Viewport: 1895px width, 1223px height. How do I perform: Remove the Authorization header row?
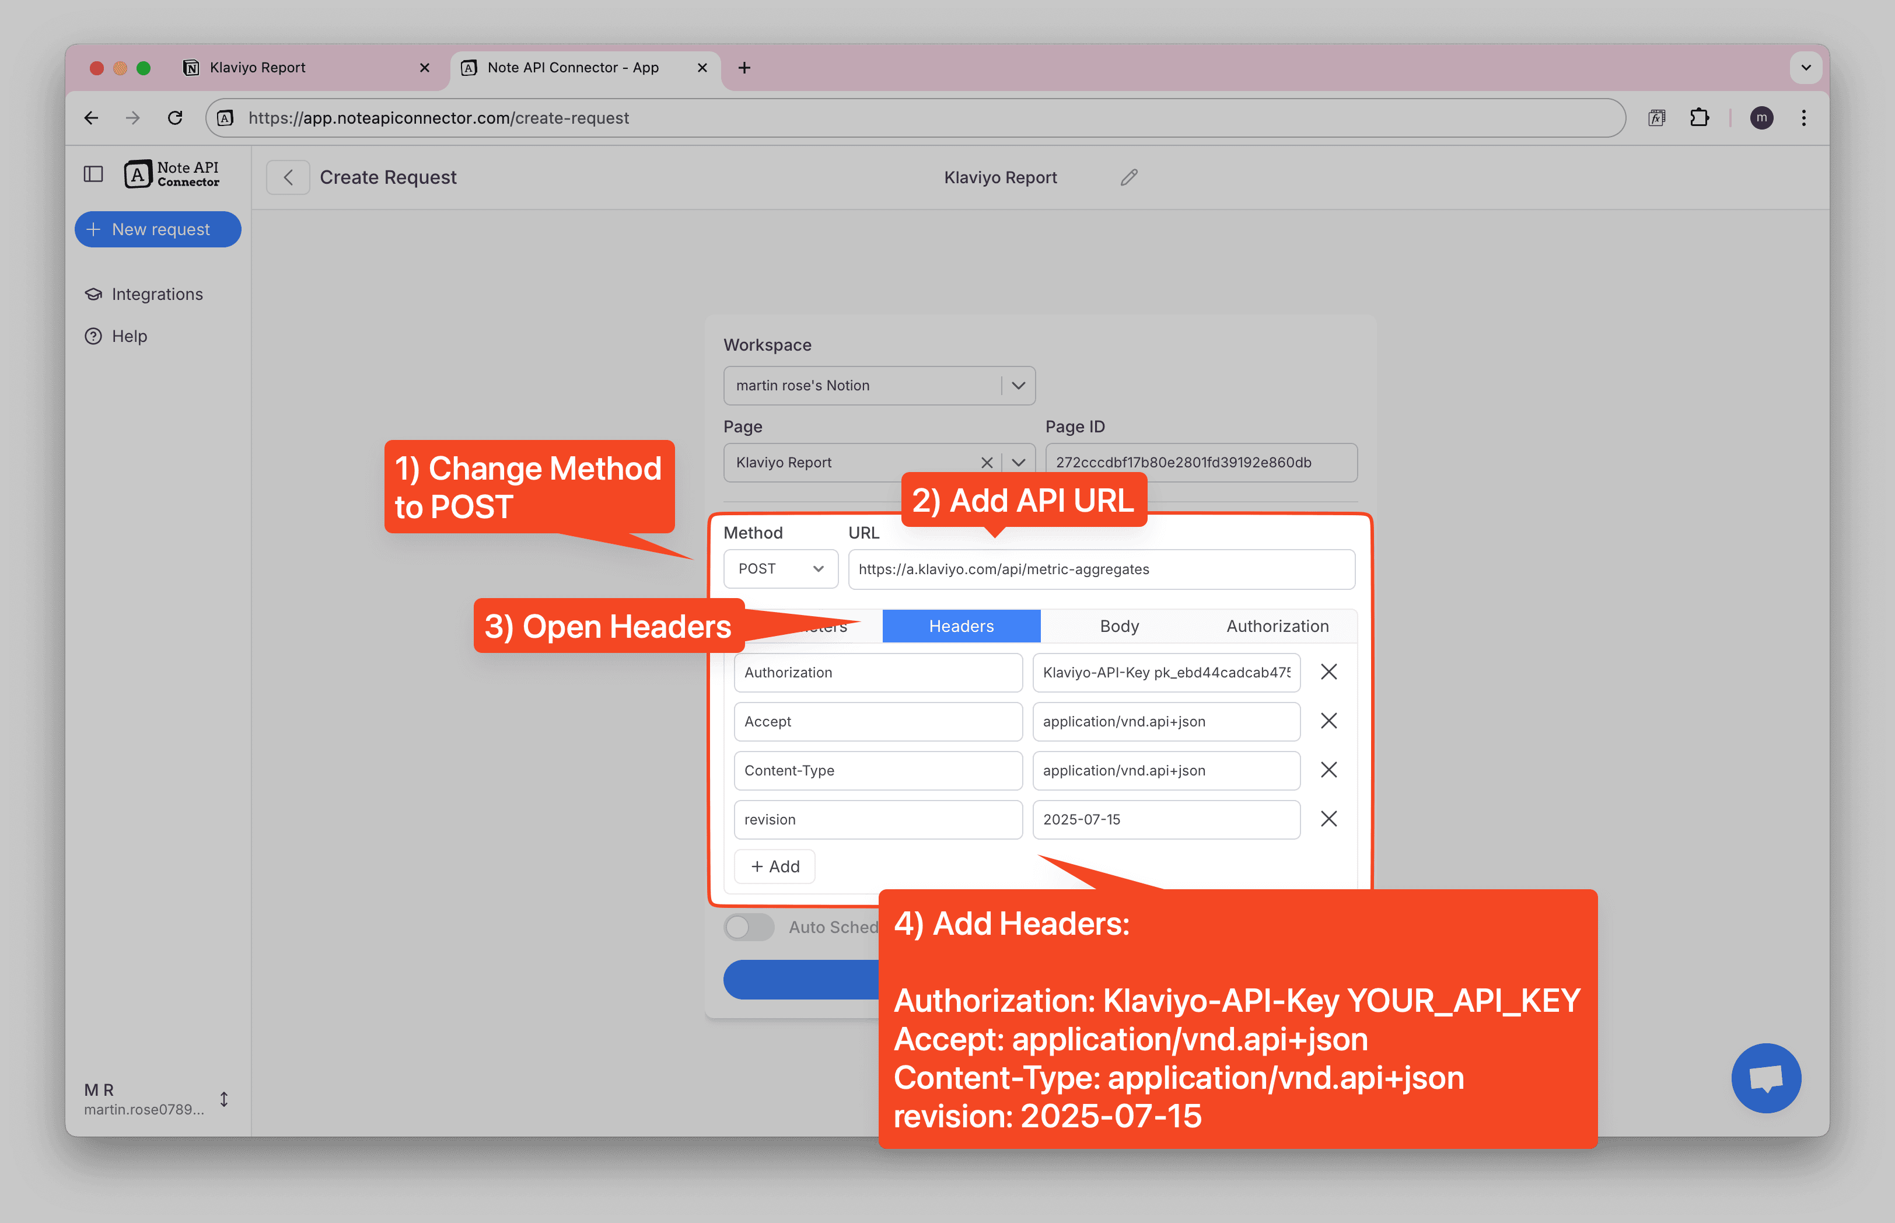coord(1328,672)
